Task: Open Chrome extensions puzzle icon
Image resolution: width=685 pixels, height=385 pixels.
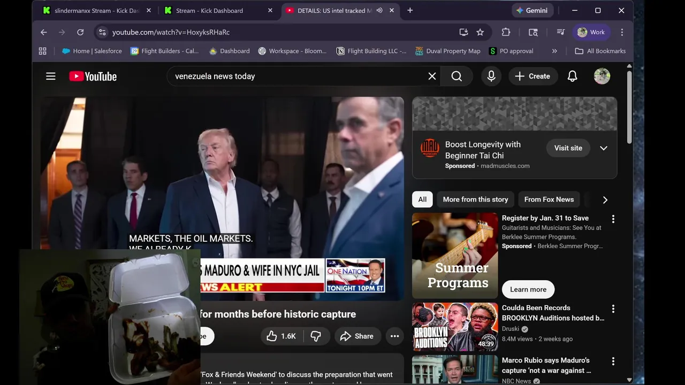Action: click(506, 32)
